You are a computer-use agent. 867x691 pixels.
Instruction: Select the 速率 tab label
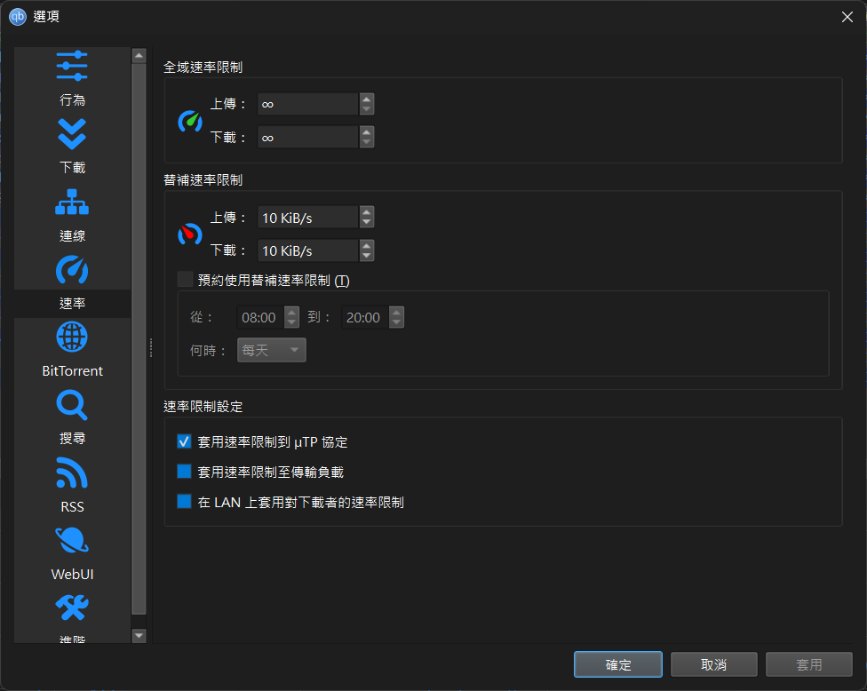tap(73, 304)
